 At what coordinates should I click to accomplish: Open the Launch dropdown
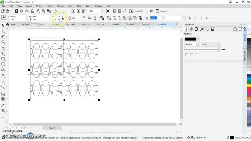[171, 11]
